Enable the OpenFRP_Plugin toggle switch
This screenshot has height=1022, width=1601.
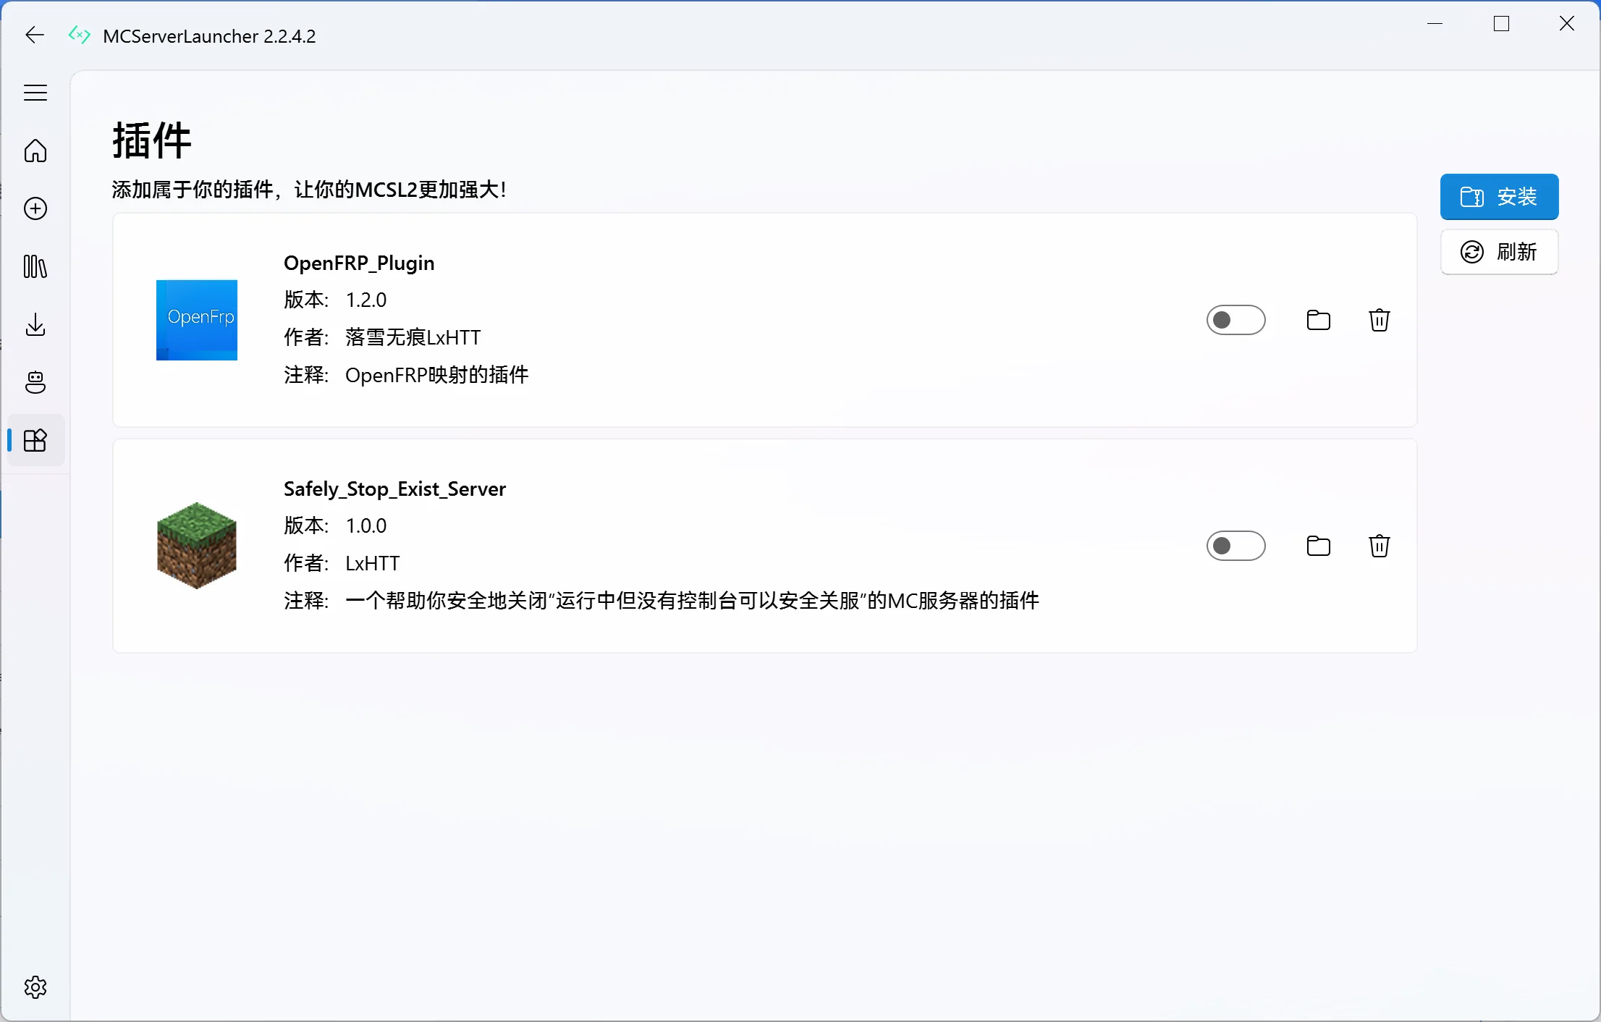coord(1236,319)
